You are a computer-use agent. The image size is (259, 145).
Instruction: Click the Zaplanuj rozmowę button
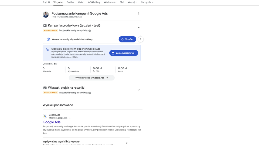coord(124,53)
